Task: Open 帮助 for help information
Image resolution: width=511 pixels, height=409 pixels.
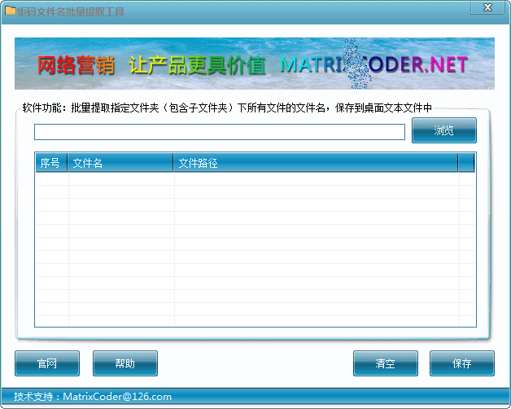Action: [x=124, y=363]
